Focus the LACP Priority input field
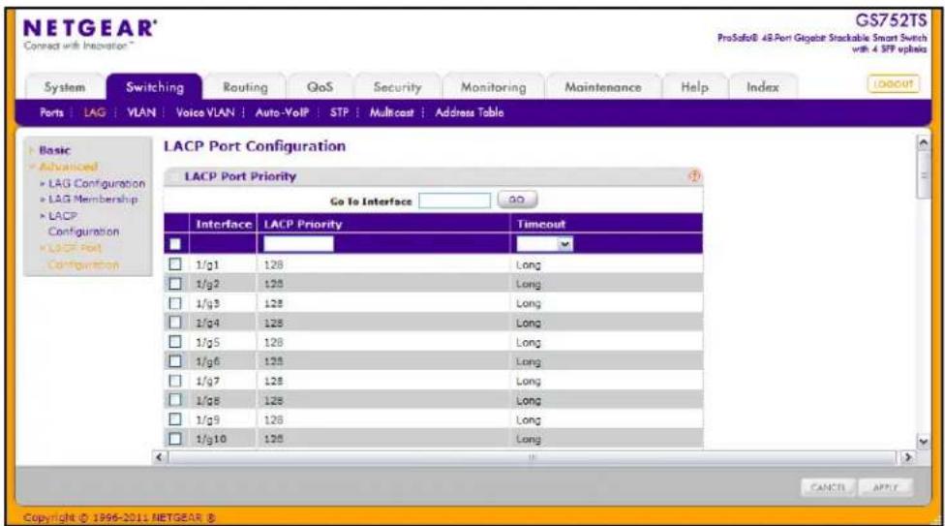The height and width of the screenshot is (526, 945). click(x=298, y=244)
